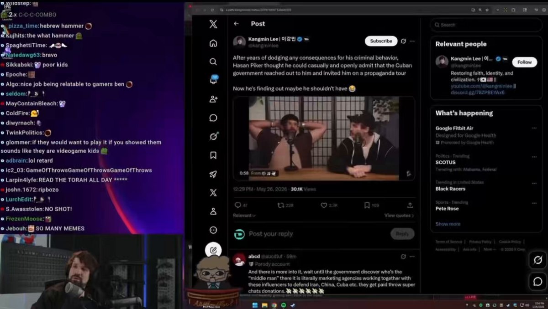Viewport: 548px width, 309px height.
Task: Go back using the Post arrow
Action: point(236,24)
